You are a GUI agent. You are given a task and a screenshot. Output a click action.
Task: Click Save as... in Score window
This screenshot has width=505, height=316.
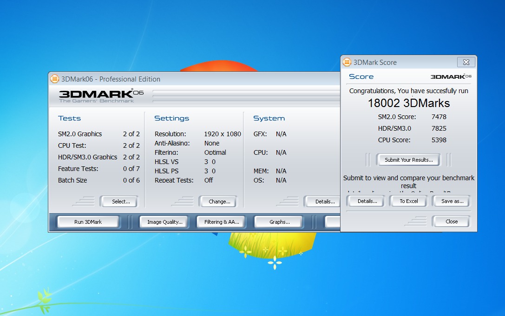[x=451, y=201]
